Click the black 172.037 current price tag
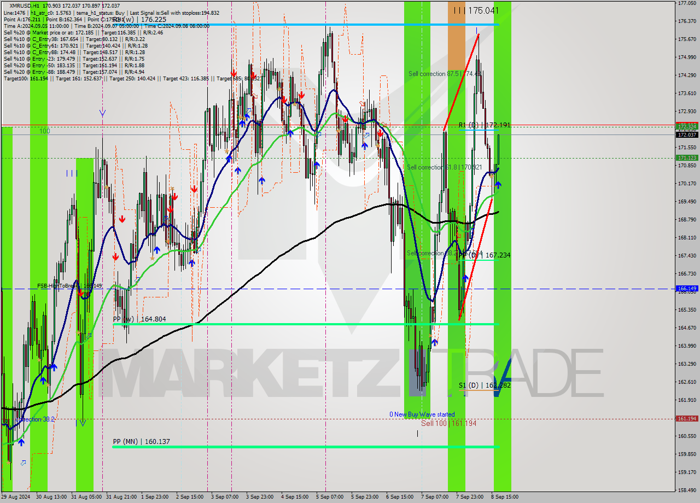The height and width of the screenshot is (503, 700). (686, 134)
